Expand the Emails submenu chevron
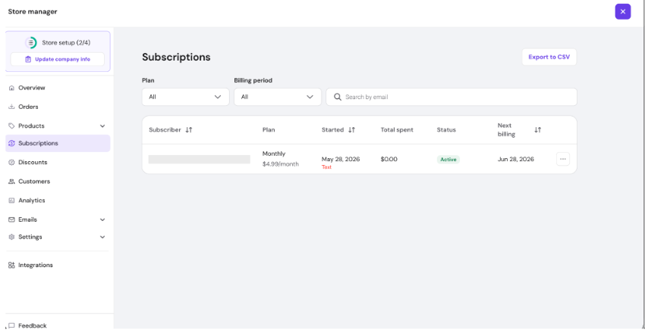This screenshot has height=333, width=645. 102,219
